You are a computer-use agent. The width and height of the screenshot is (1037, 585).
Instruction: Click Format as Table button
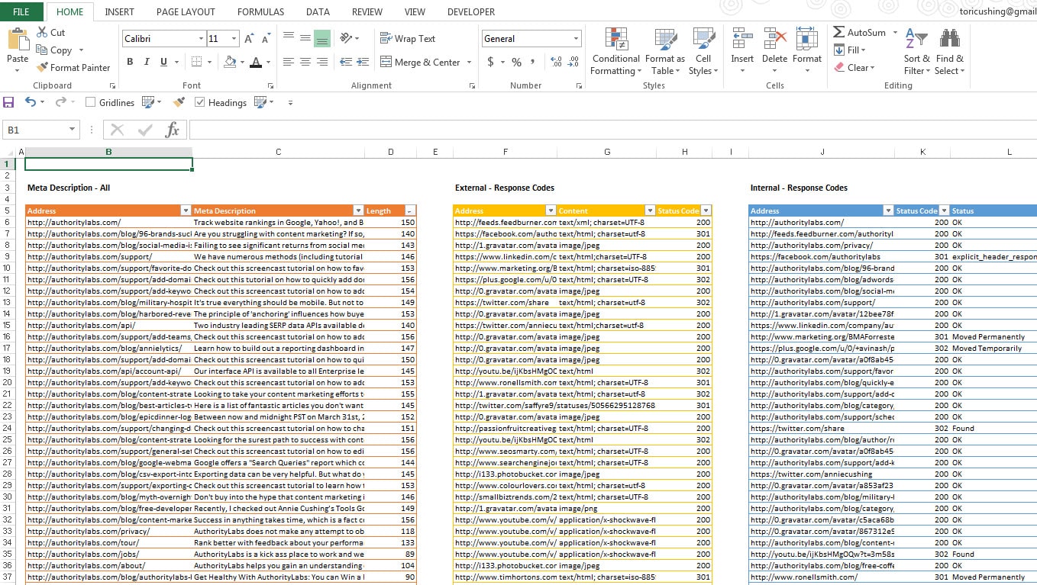(x=665, y=52)
